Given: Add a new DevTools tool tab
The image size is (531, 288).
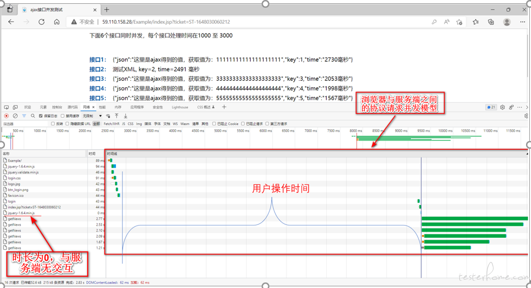Looking at the screenshot, I should click(224, 107).
